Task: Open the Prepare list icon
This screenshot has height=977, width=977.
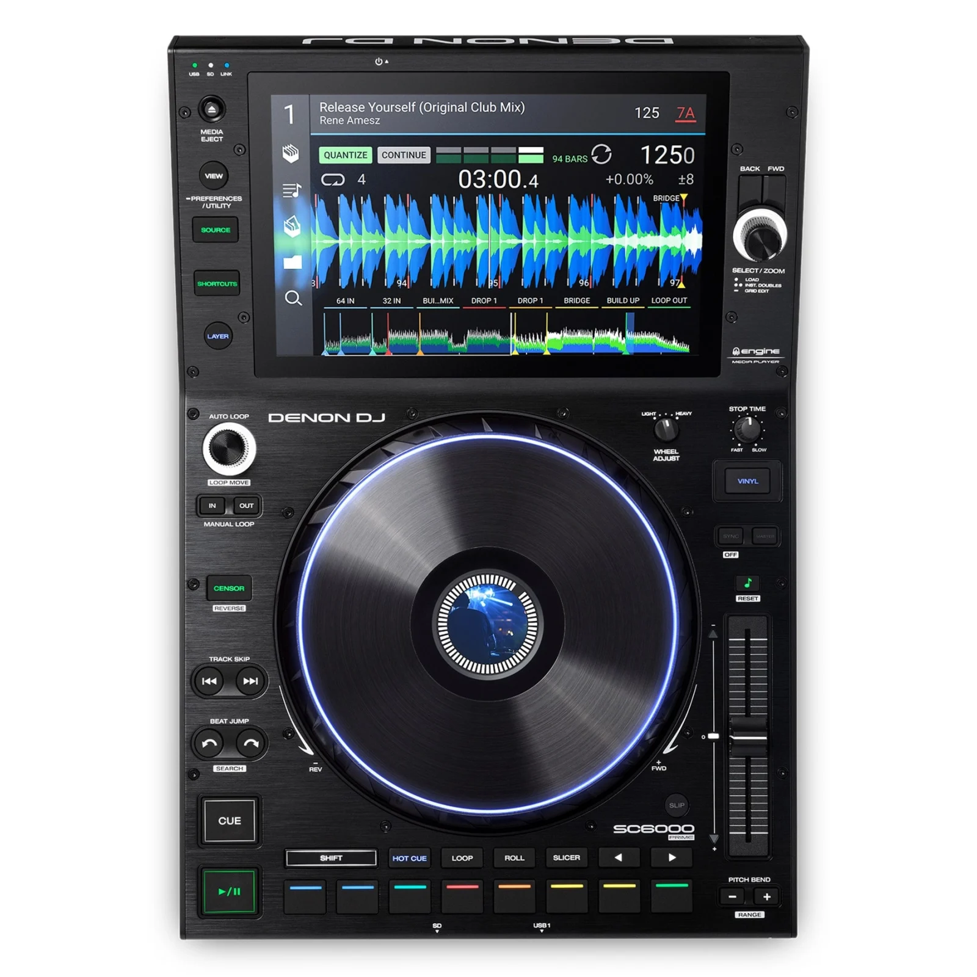Action: click(292, 226)
